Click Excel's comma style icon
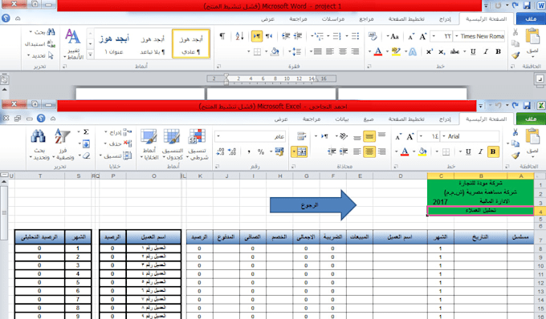 tap(249, 151)
